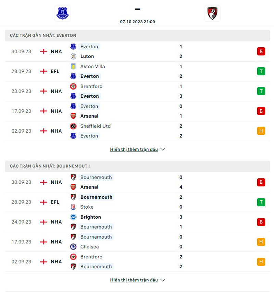Click the red B badge for Everton vs Luton
Viewport: 274px width, 292px height.
tap(261, 51)
